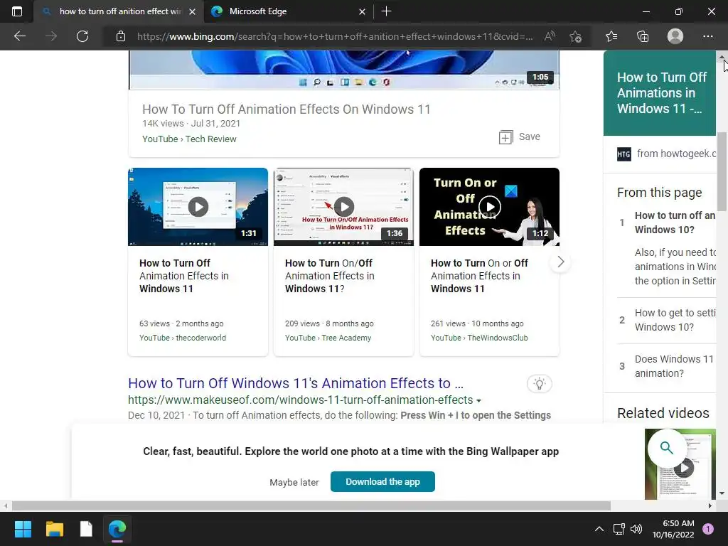728x546 pixels.
Task: Open the Favorites list icon
Action: [611, 36]
